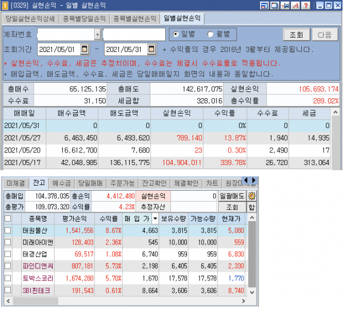Open the 예수금 tab

[x=62, y=183]
